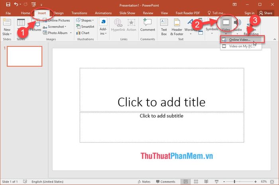Collapse the ribbon with the chevron
Screen dimensions: 279x185
point(275,39)
